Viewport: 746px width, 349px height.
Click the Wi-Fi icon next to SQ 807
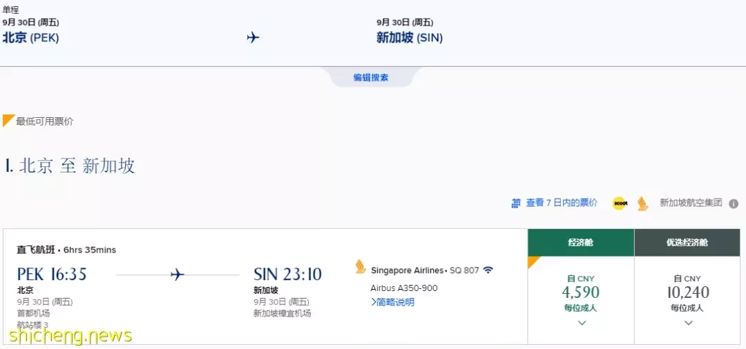click(488, 270)
